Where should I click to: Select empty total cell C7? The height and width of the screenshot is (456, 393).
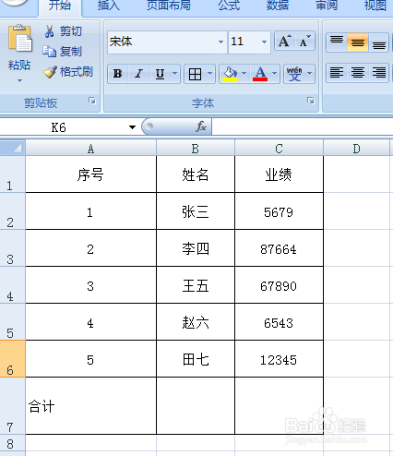[279, 406]
